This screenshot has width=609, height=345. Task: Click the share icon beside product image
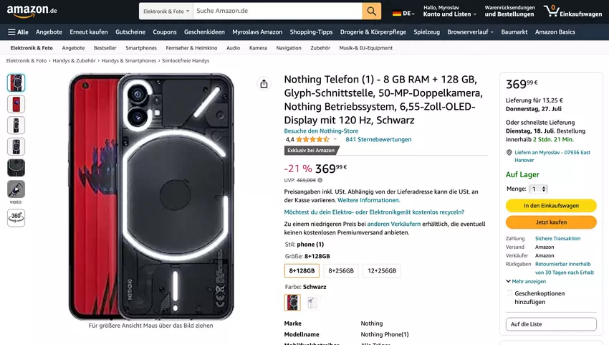point(264,84)
